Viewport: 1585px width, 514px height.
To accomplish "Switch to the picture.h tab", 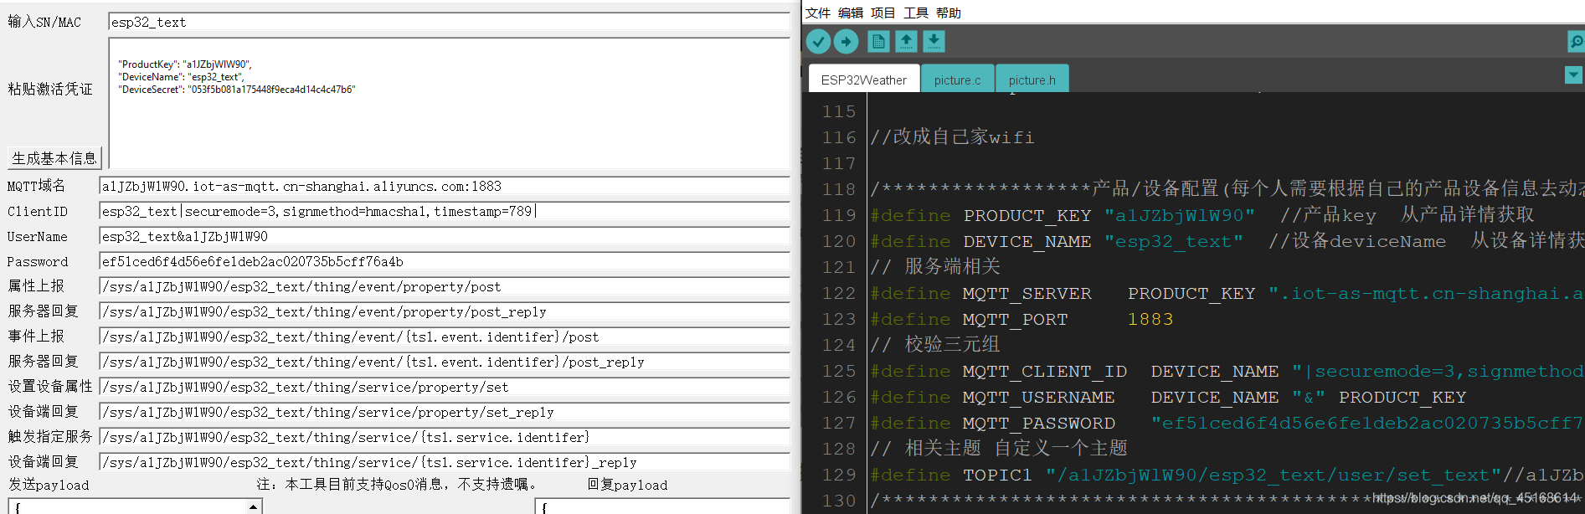I will [x=1032, y=80].
